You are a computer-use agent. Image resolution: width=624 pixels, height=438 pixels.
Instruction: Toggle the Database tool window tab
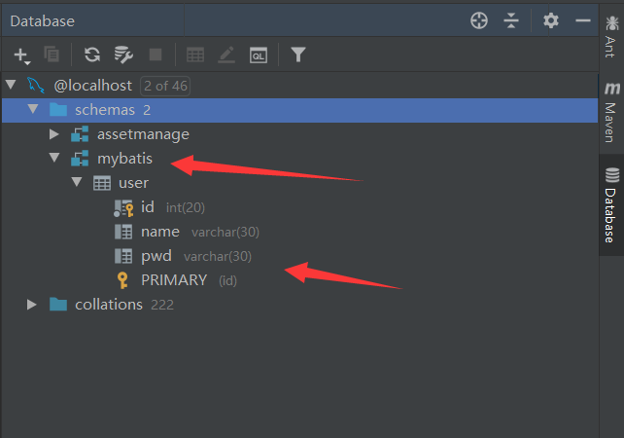tap(611, 204)
